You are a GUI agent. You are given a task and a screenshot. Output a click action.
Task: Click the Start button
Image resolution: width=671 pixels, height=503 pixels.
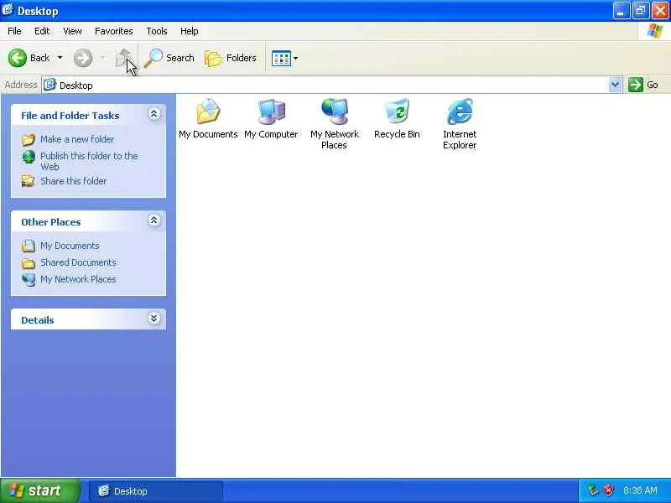[x=39, y=490]
